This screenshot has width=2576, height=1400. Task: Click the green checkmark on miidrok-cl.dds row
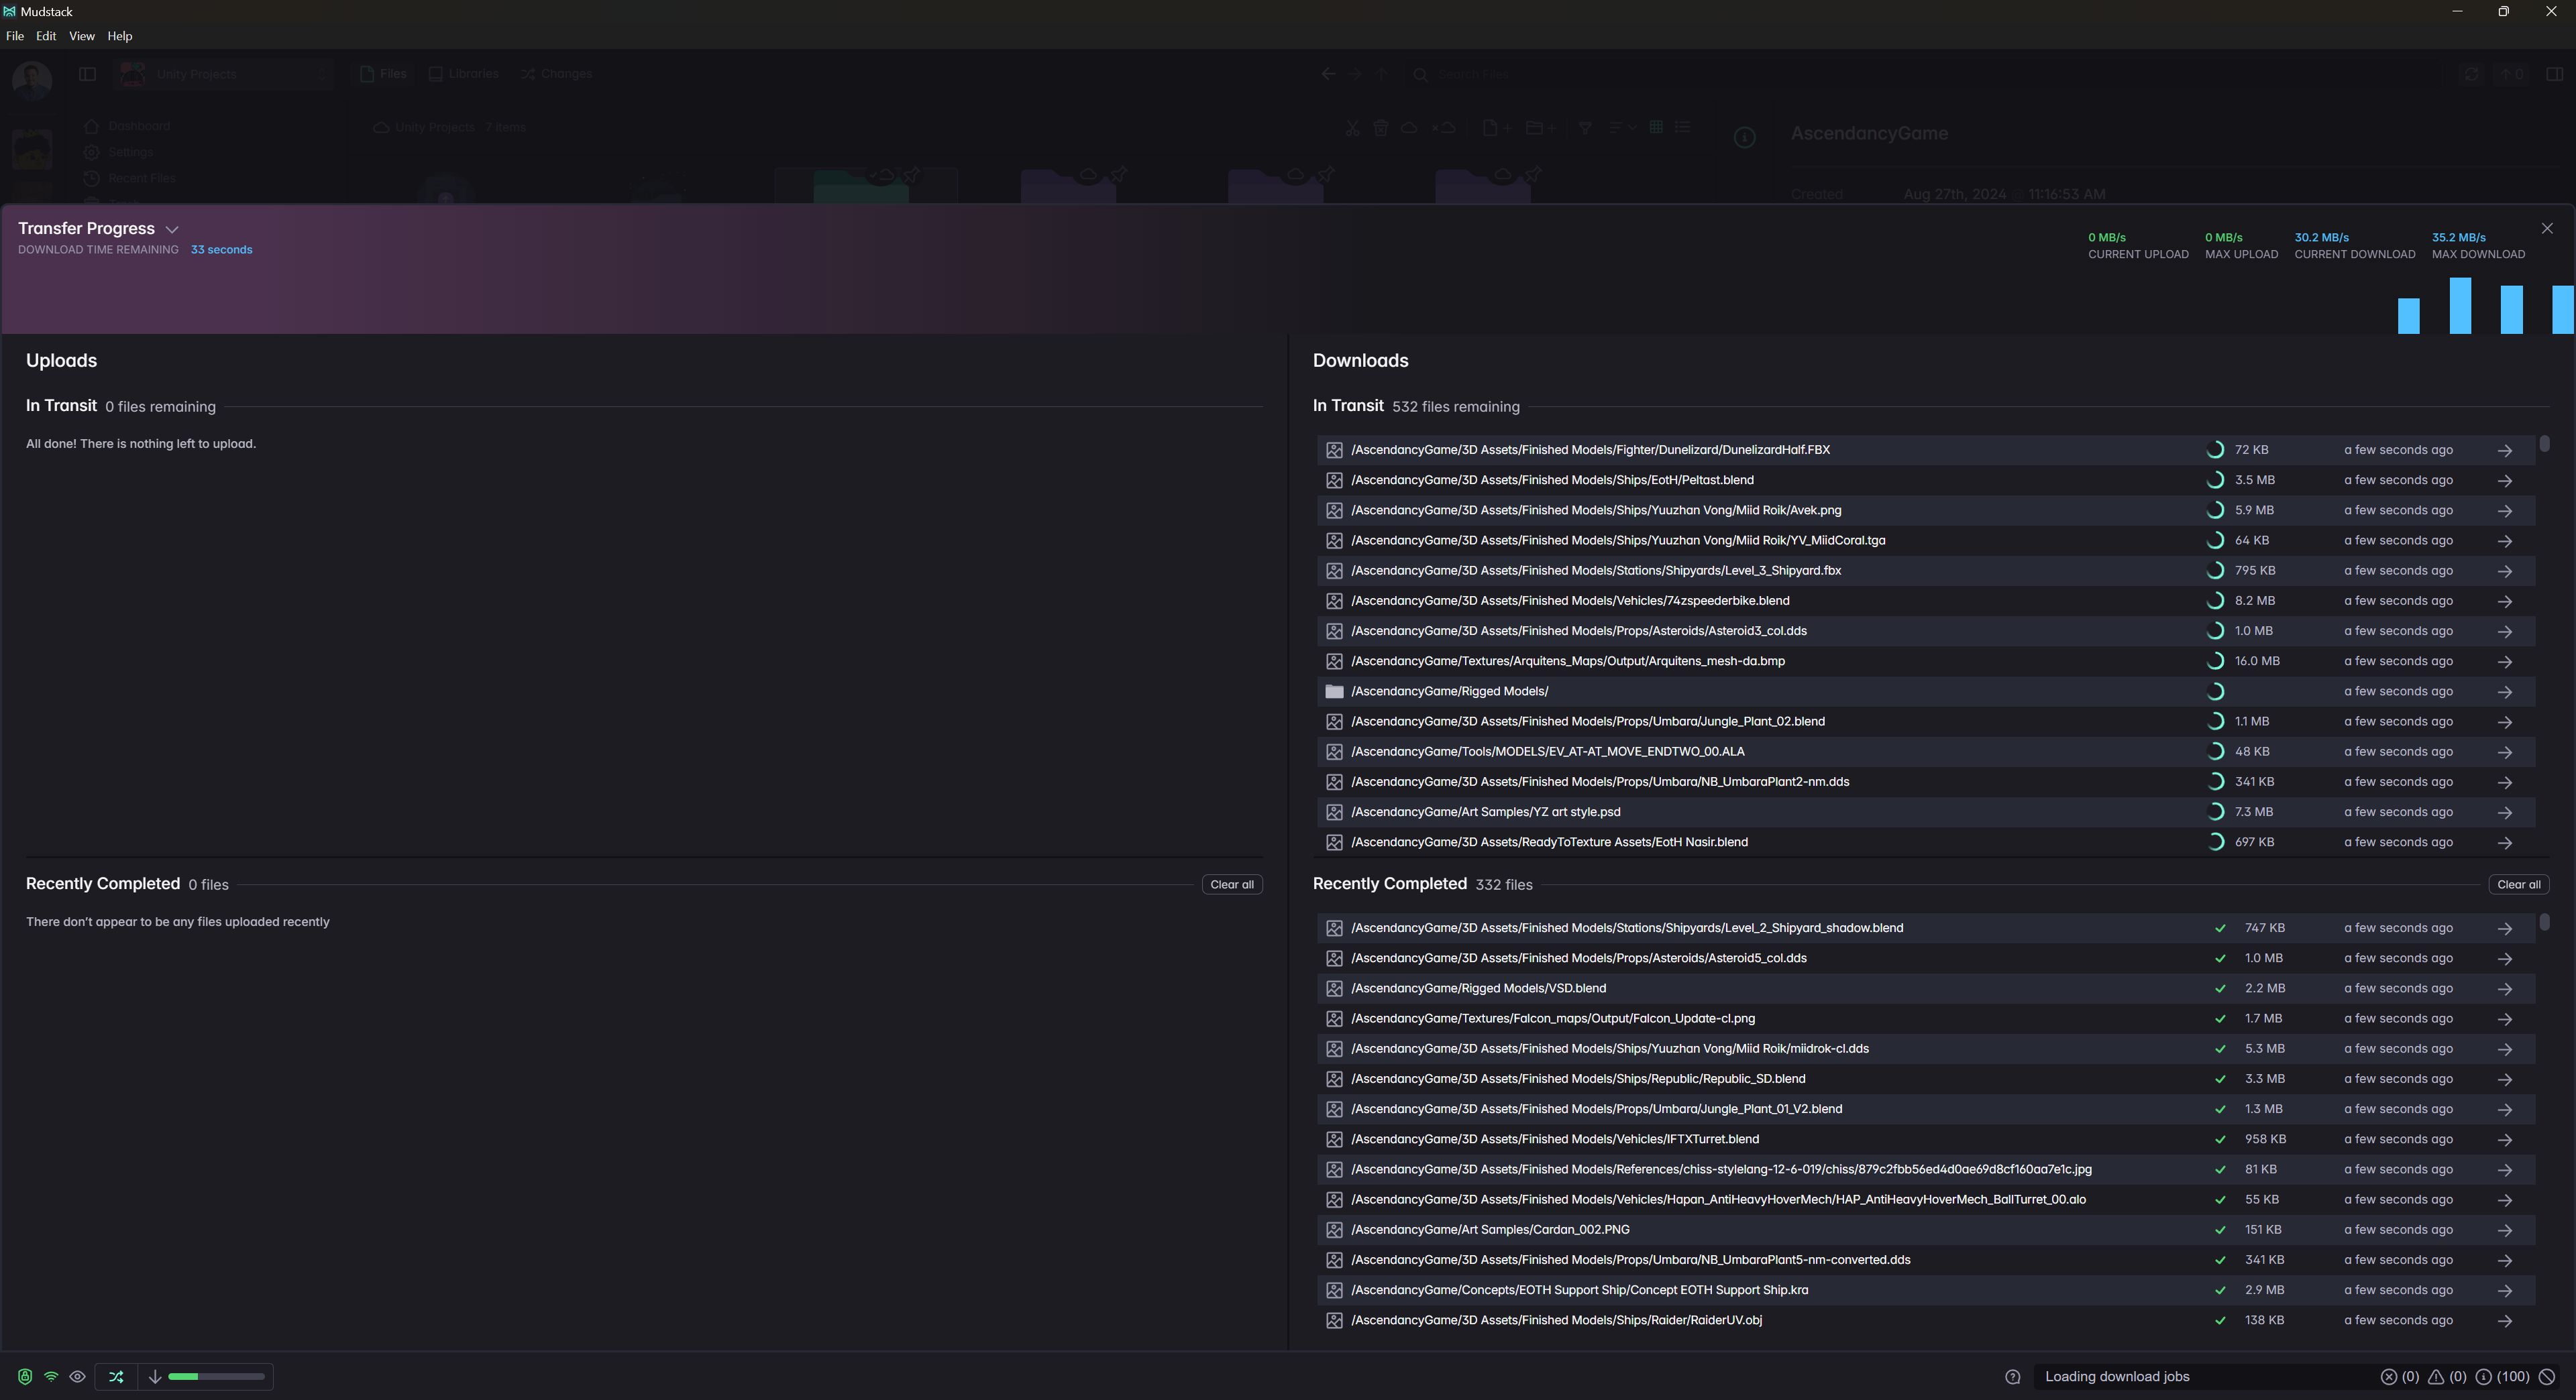[x=2219, y=1049]
